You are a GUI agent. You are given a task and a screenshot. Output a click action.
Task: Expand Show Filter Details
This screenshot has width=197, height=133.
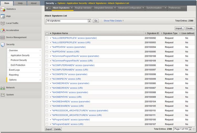113,21
